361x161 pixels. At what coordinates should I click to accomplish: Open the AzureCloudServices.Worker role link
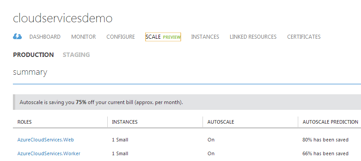coord(49,153)
